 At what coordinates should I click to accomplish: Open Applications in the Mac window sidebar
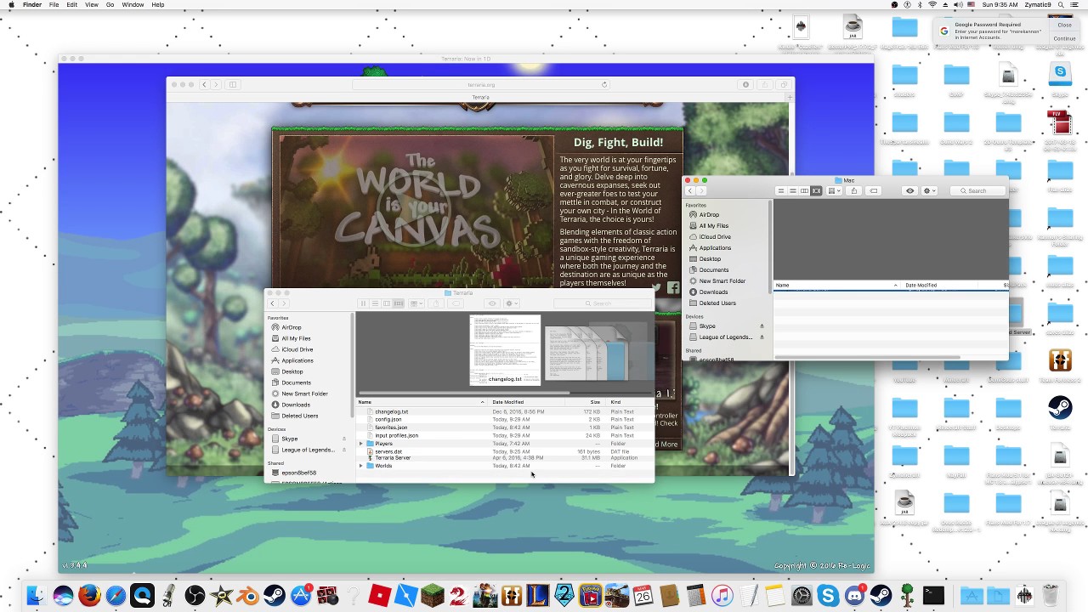pos(714,248)
